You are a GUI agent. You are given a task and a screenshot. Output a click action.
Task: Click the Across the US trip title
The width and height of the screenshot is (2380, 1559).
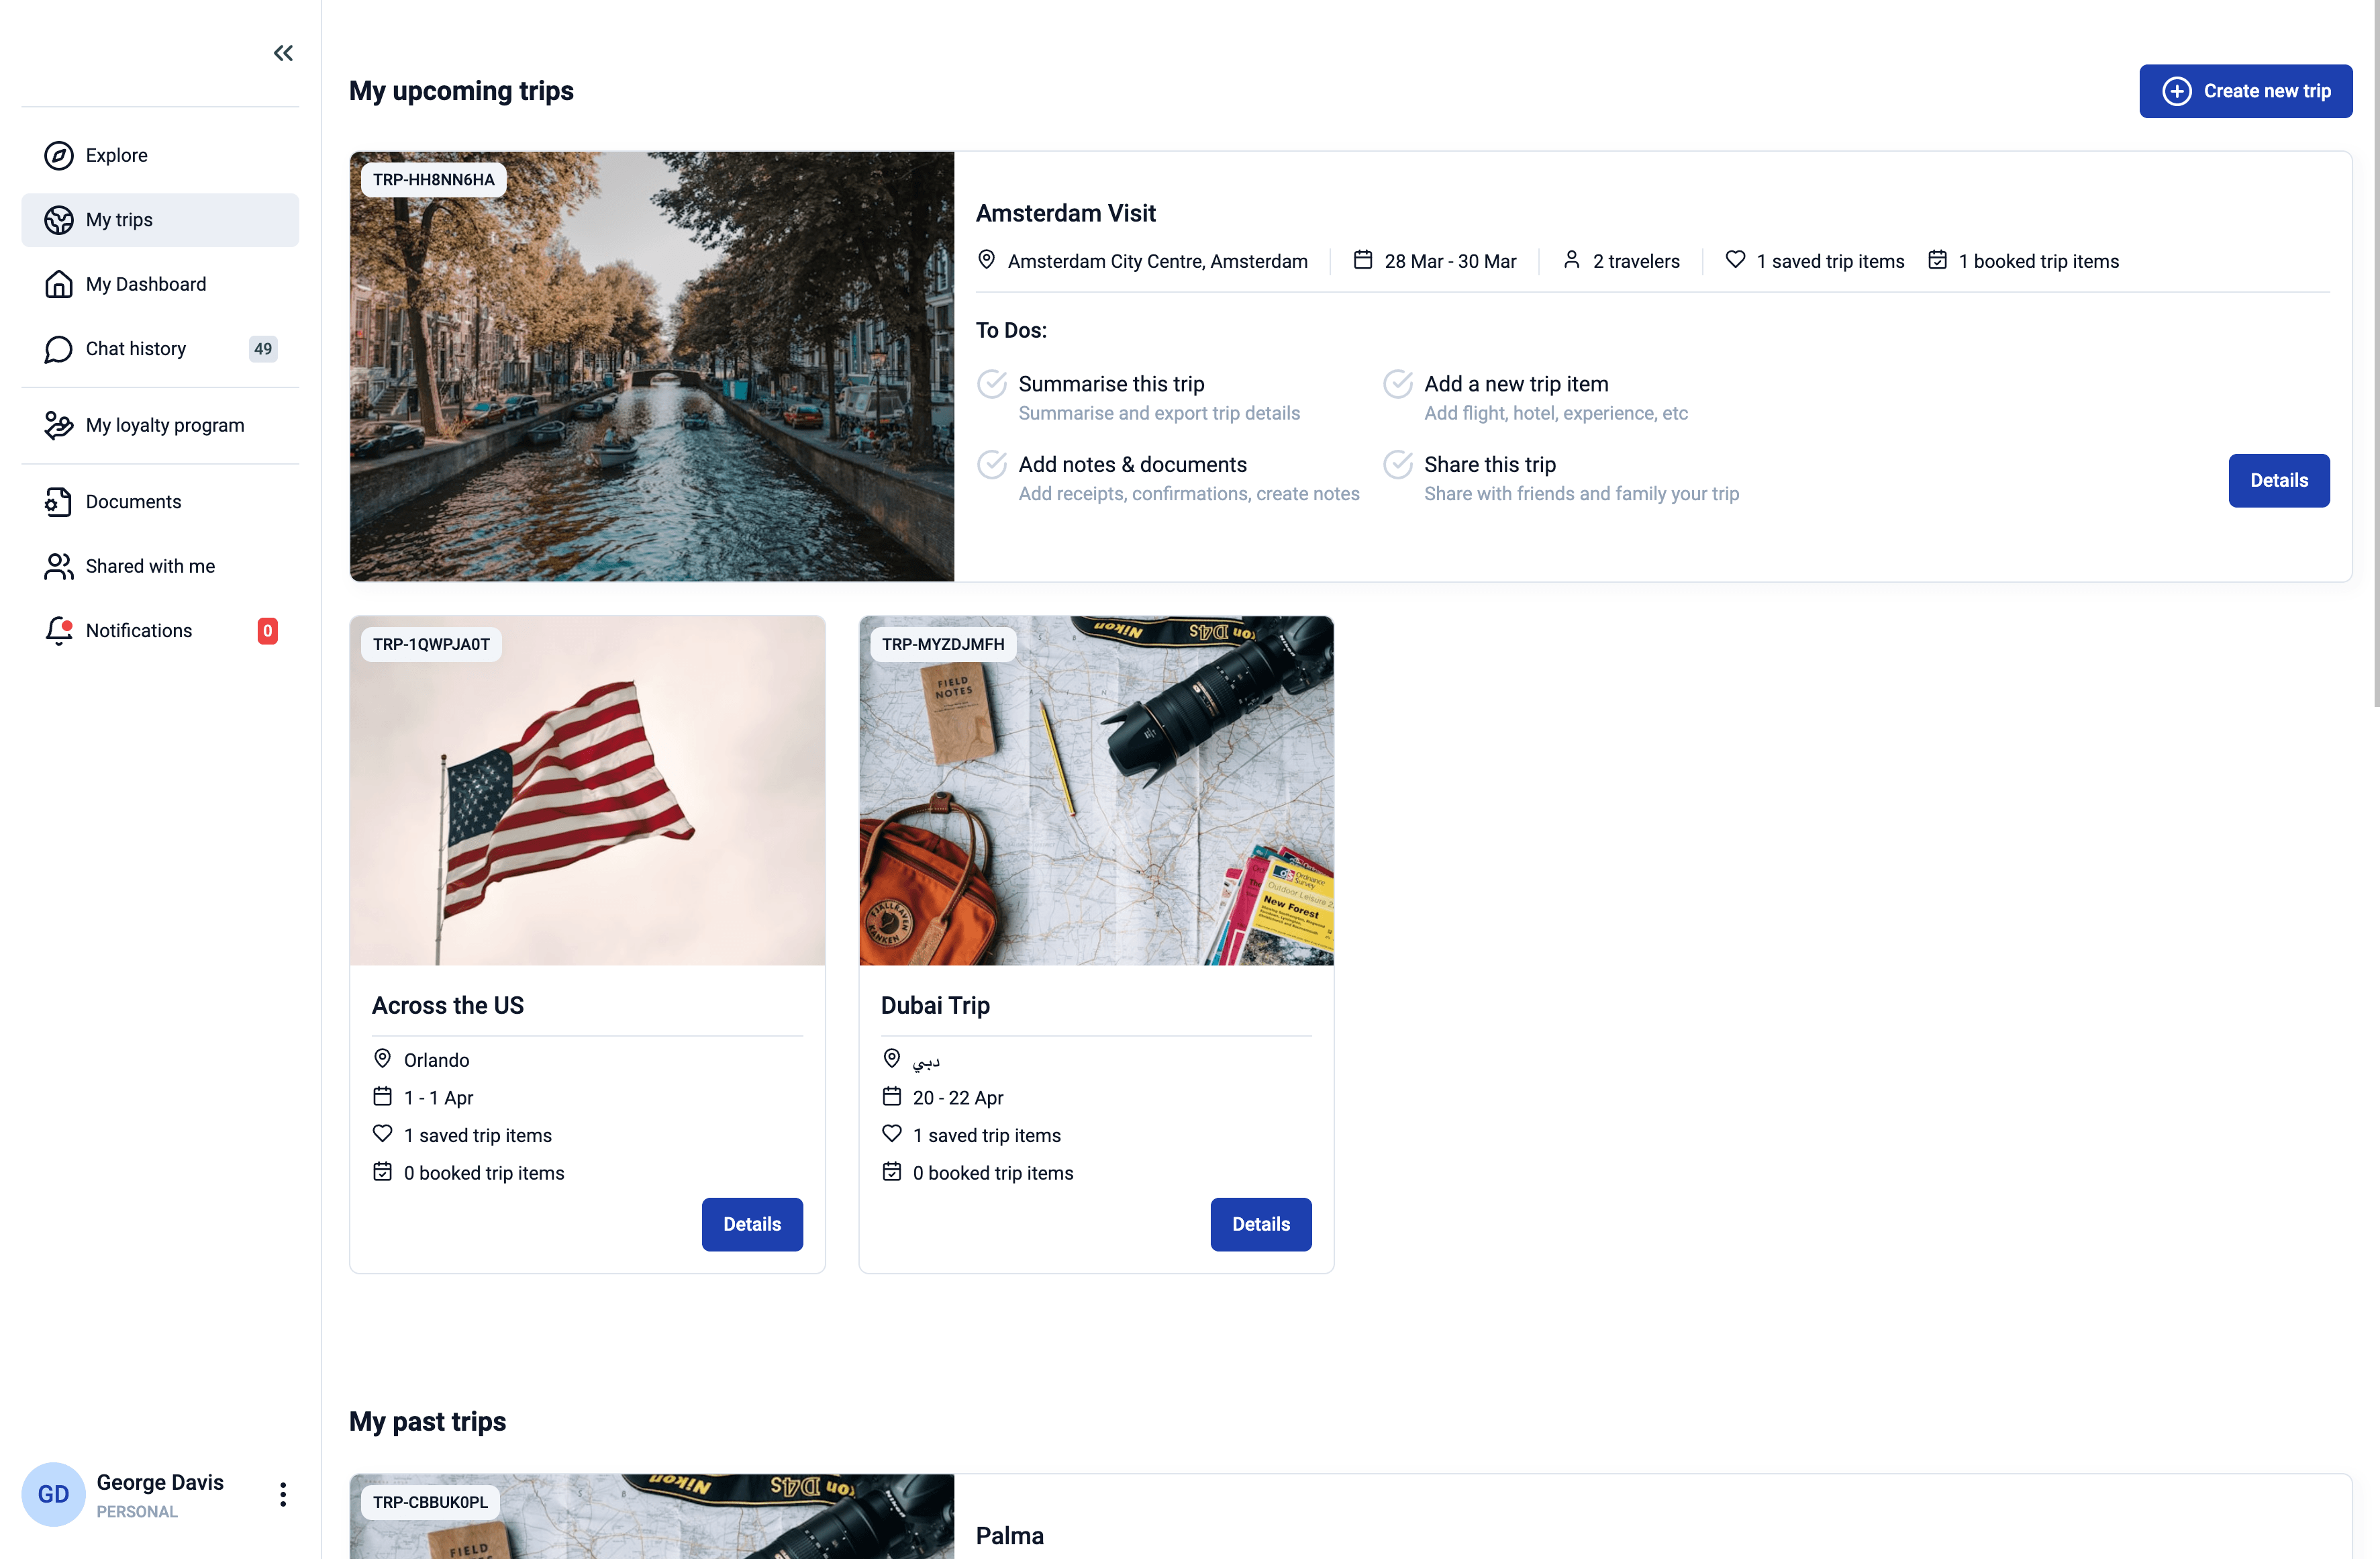pos(448,1006)
